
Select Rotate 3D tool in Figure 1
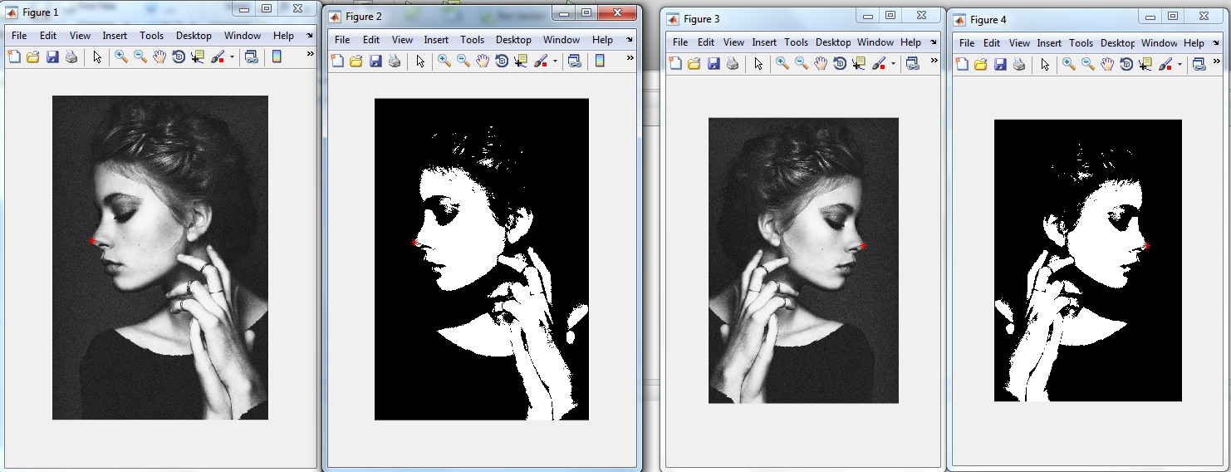[x=179, y=57]
